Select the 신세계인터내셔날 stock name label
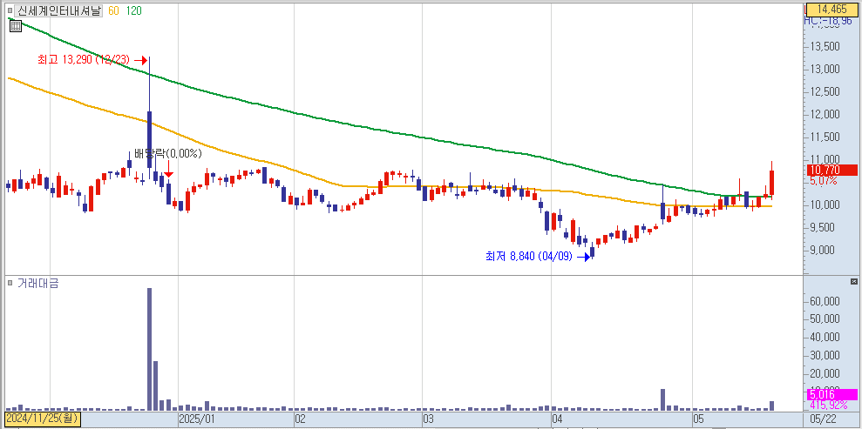 coord(59,11)
